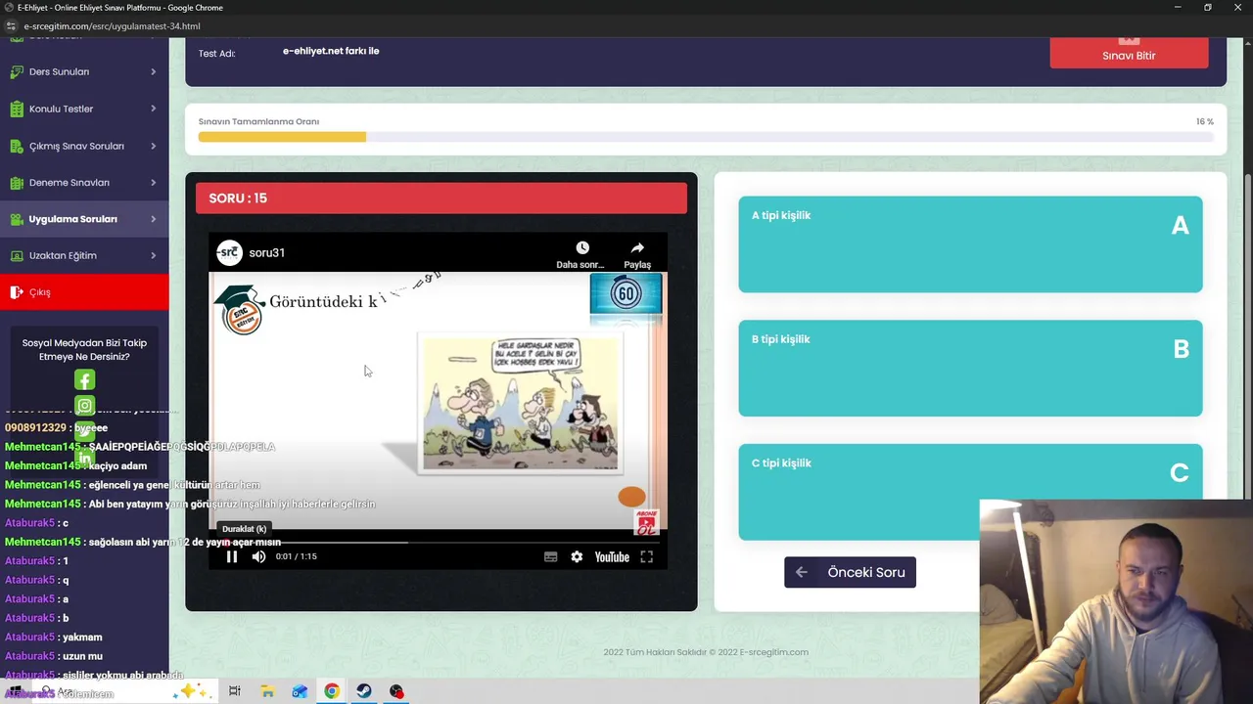Expand the Konulu Testler chevron
This screenshot has width=1253, height=704.
(153, 109)
